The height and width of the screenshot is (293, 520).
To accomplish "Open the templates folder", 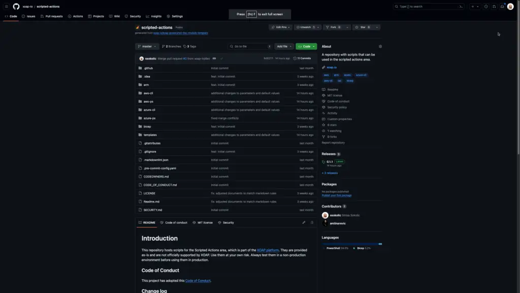I will [x=150, y=135].
